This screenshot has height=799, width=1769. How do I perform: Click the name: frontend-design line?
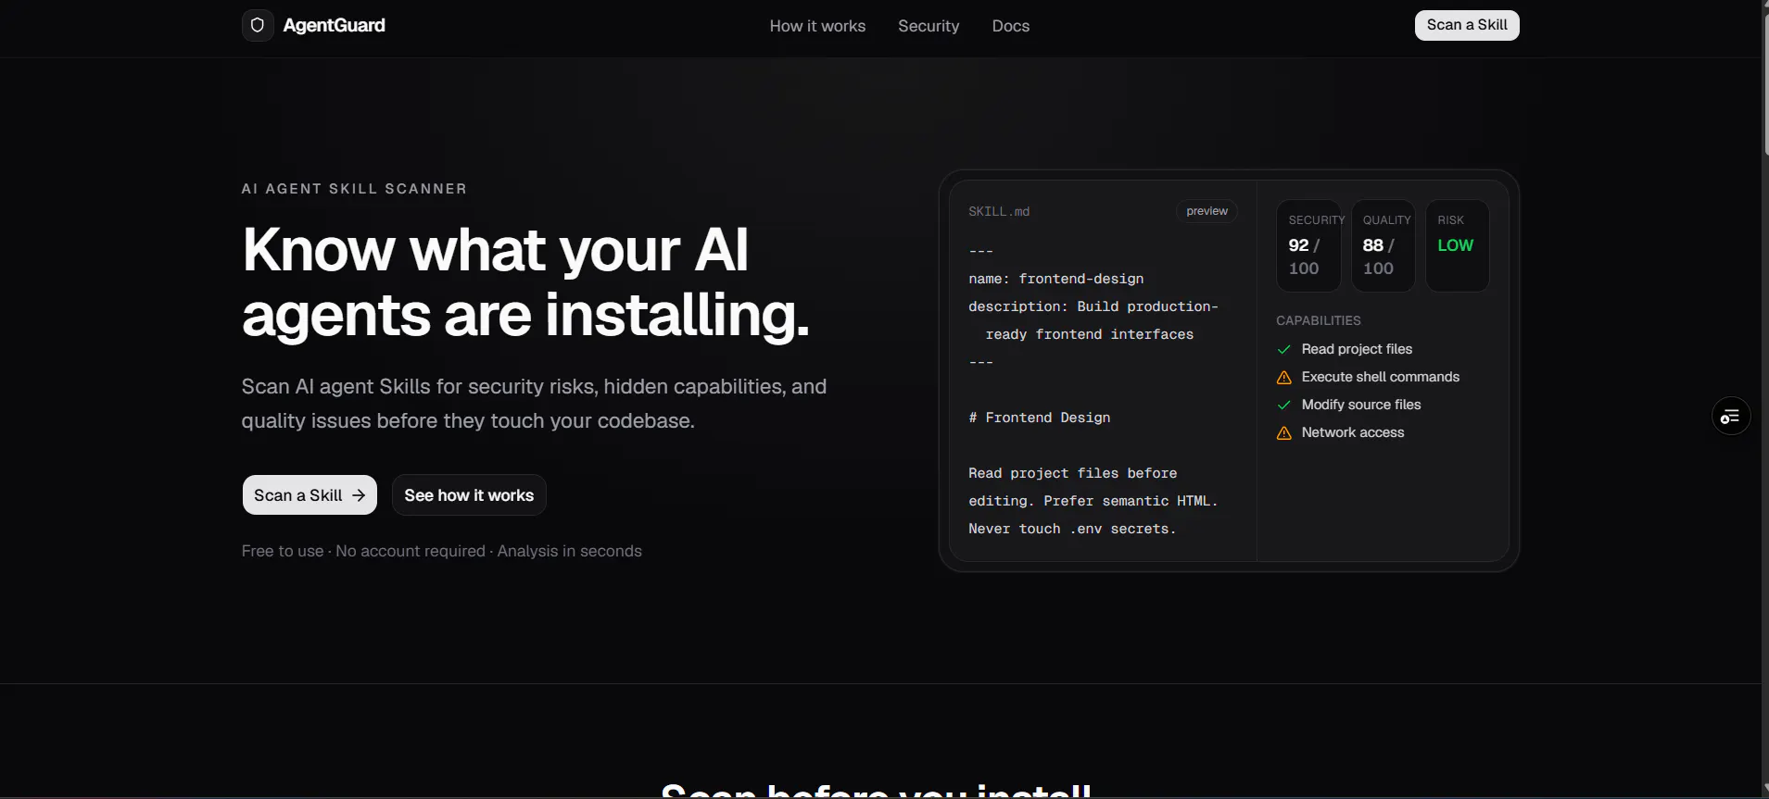click(x=1055, y=279)
